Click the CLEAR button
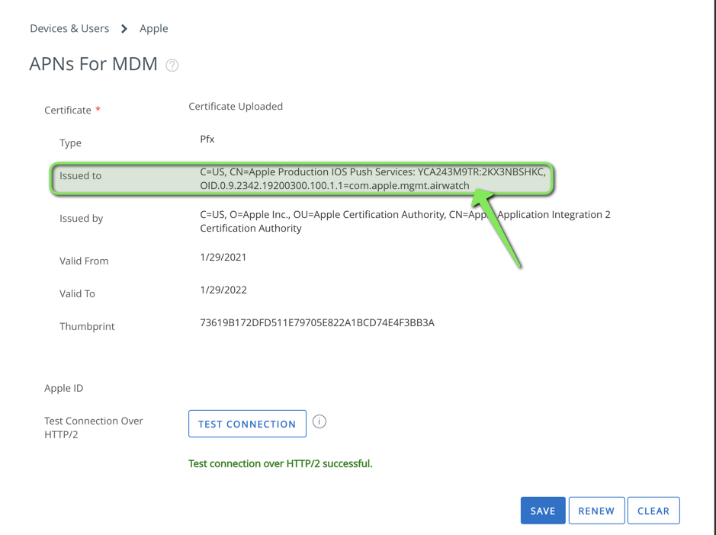The height and width of the screenshot is (535, 716). click(x=653, y=510)
